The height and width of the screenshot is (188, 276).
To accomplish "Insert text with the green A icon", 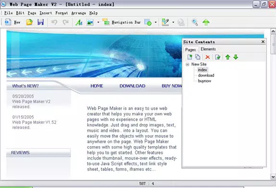I will click(x=79, y=22).
